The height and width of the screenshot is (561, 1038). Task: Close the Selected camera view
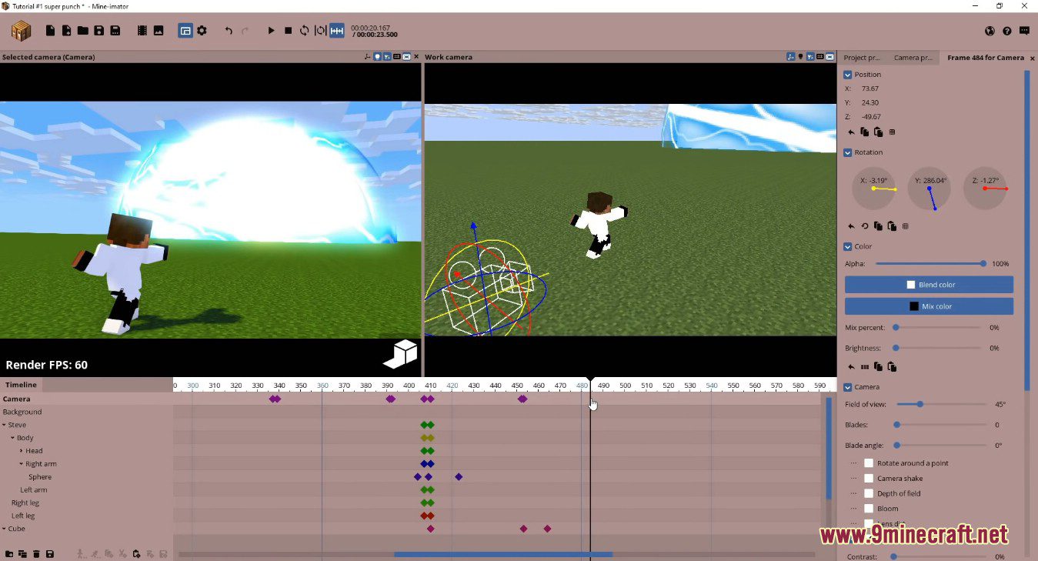pyautogui.click(x=417, y=57)
